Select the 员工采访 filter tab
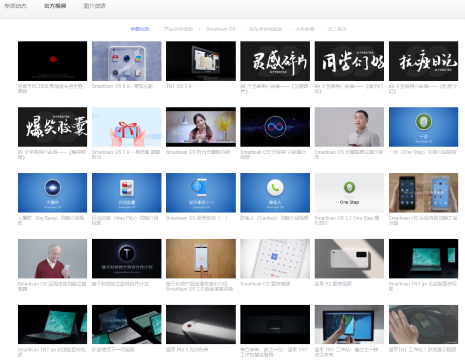Screen dimensions: 465x362 (x=337, y=29)
